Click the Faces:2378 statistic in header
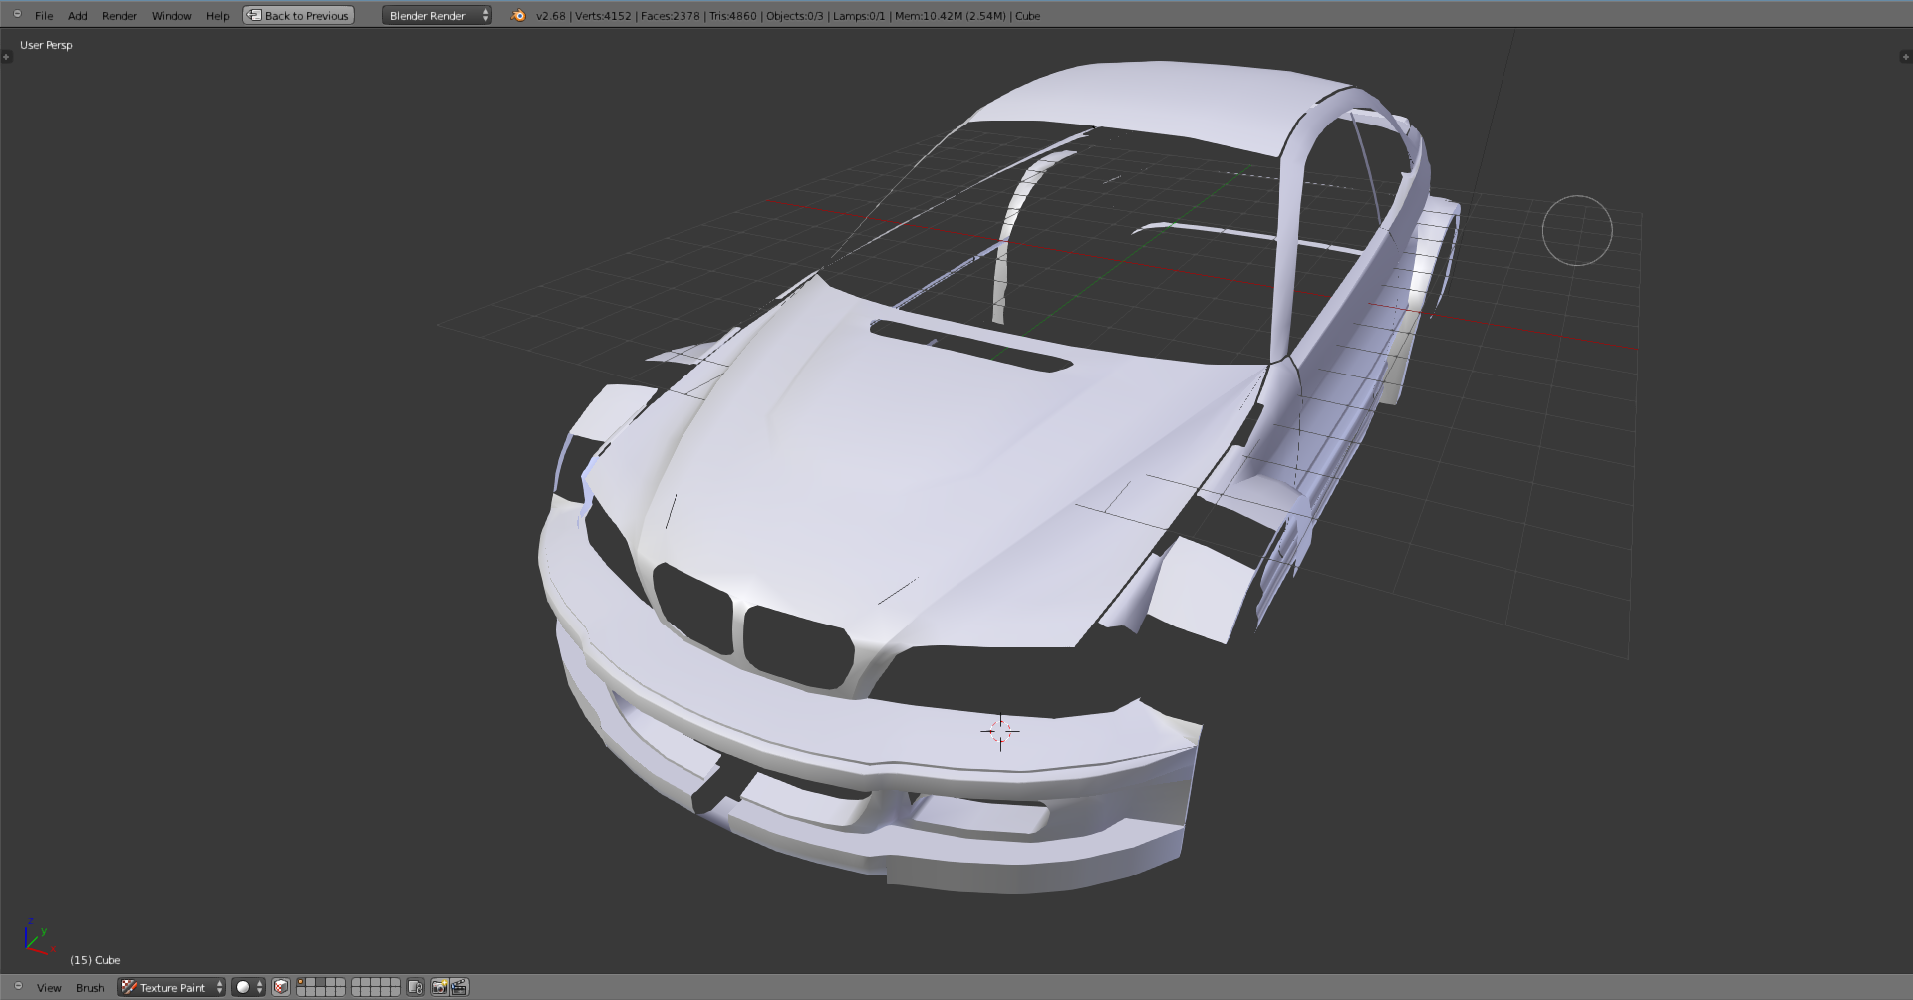This screenshot has width=1913, height=1000. [671, 16]
